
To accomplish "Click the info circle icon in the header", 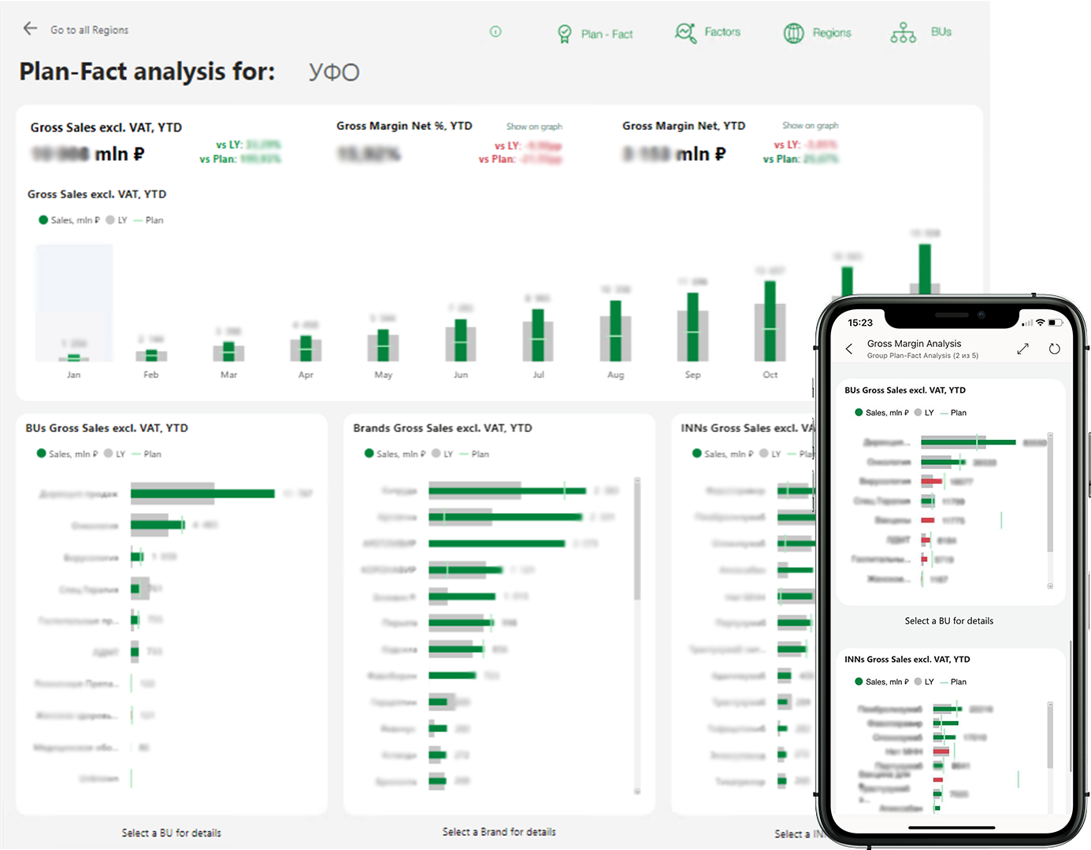I will tap(495, 31).
